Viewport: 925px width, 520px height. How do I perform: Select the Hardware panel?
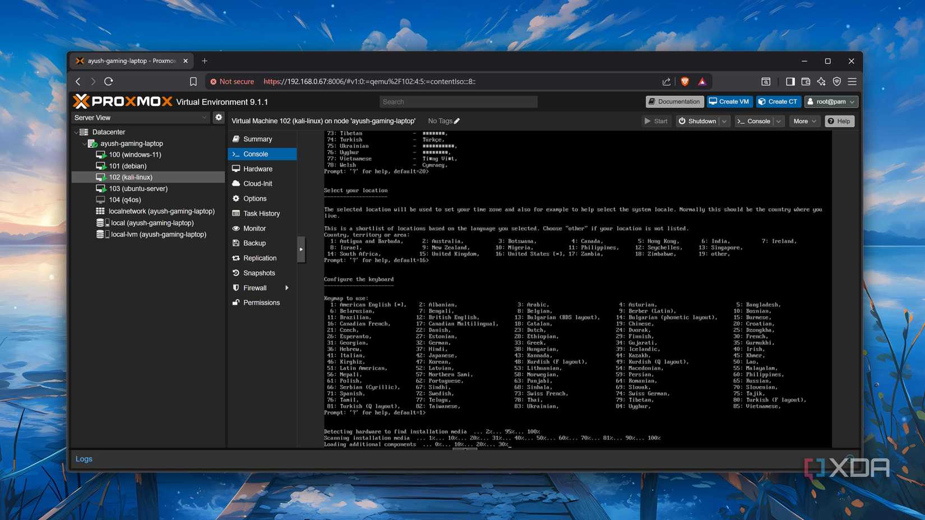[x=257, y=168]
